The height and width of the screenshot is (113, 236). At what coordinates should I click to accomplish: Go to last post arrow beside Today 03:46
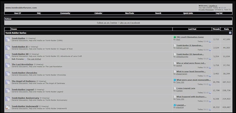(x=210, y=42)
